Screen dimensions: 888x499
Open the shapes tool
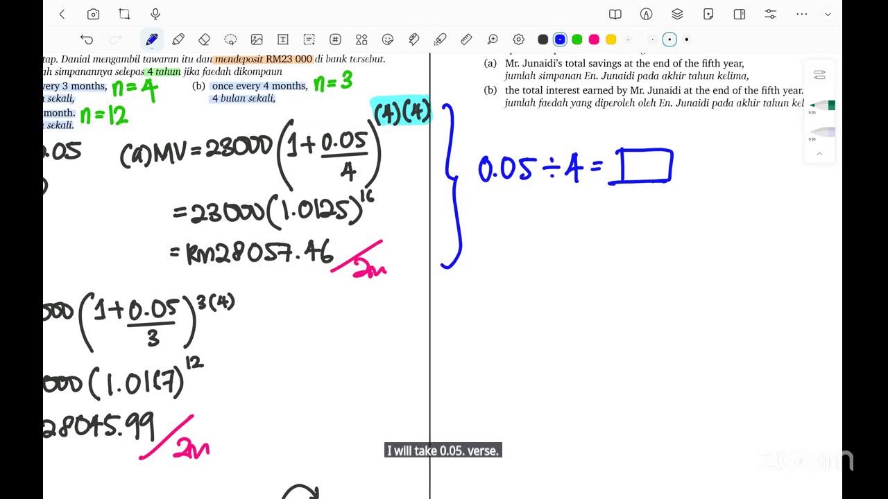point(361,40)
